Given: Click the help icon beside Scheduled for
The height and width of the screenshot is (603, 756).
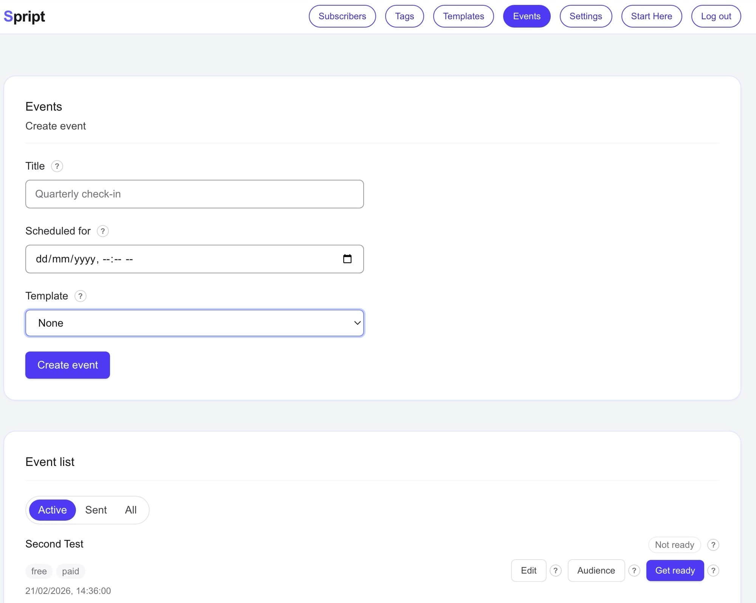Looking at the screenshot, I should 102,231.
